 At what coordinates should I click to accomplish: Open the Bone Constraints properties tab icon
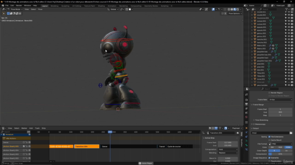246,149
